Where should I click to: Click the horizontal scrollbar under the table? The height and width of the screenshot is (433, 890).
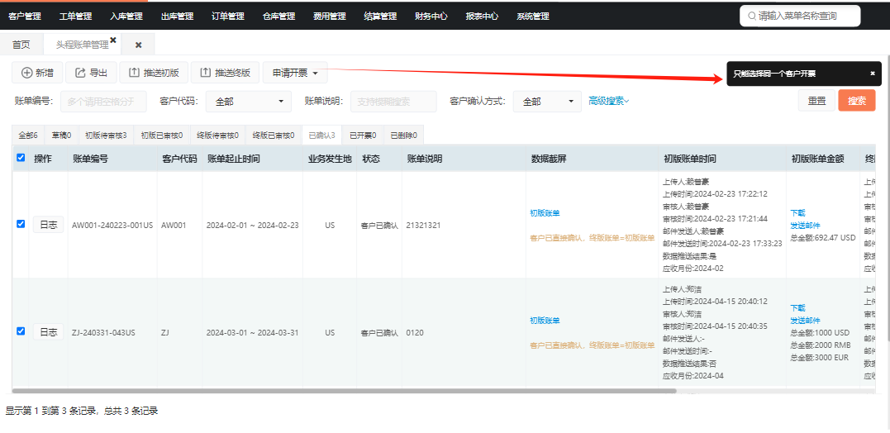click(344, 390)
